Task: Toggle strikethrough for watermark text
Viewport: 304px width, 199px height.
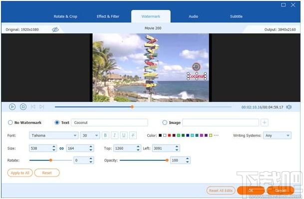Action: pos(132,135)
